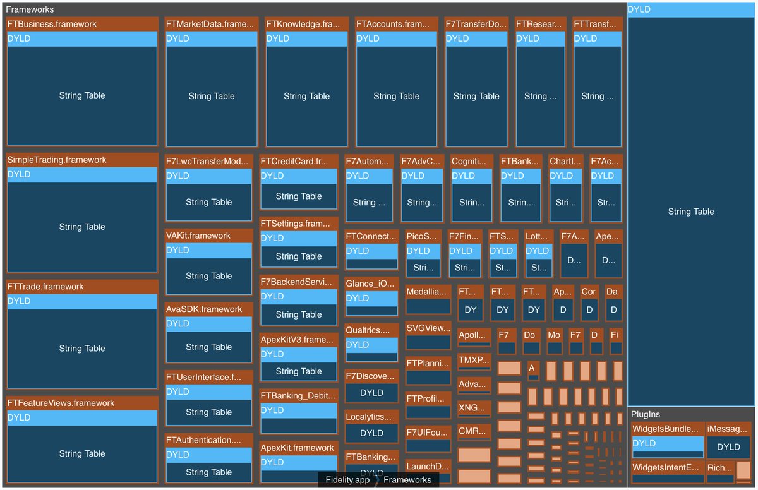Select the SimpleTrading.framework header

point(82,160)
